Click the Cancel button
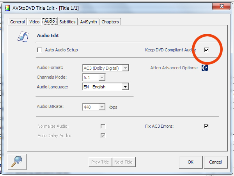Viewport: 234px width, 176px height. (x=215, y=162)
